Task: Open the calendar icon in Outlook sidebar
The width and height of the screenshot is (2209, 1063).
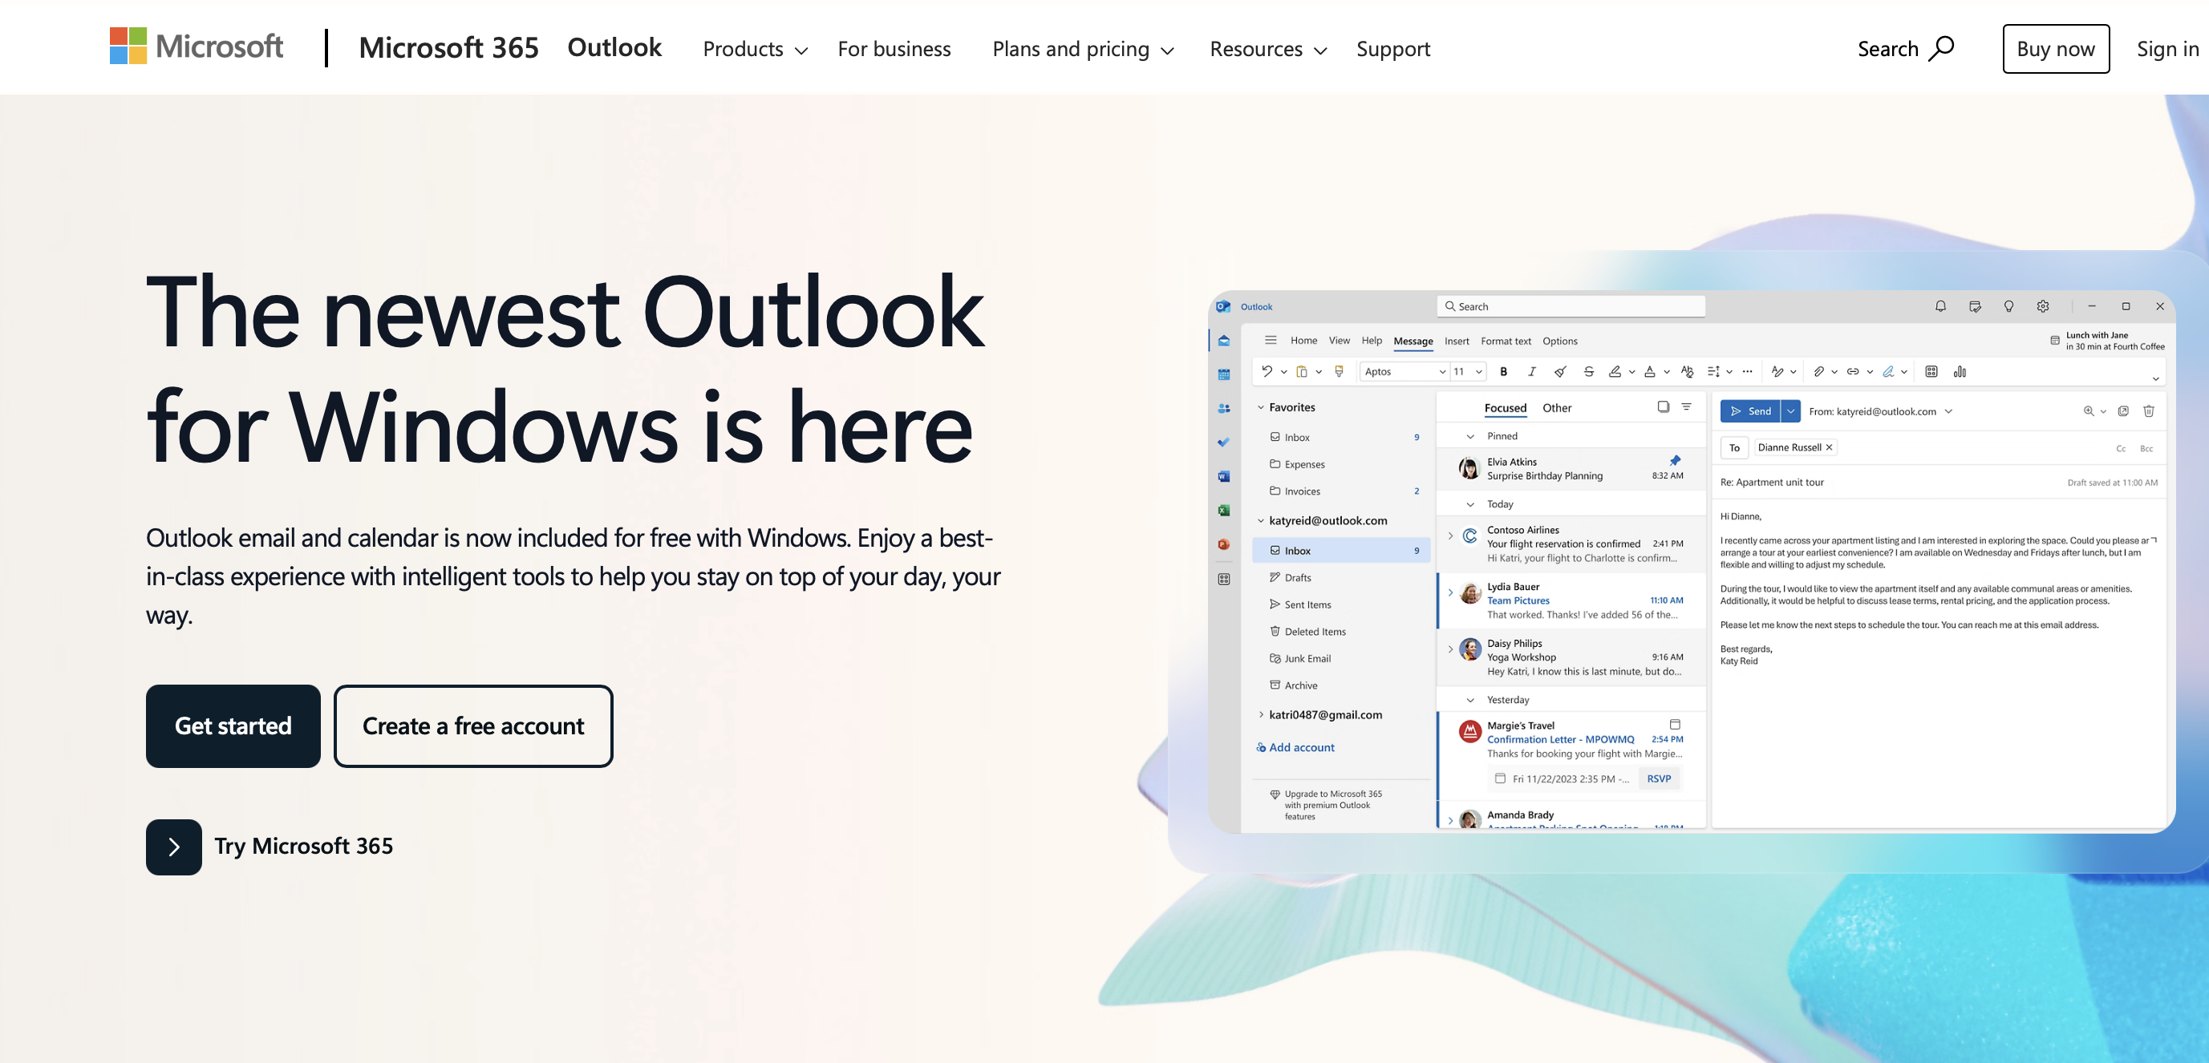Action: coord(1224,374)
